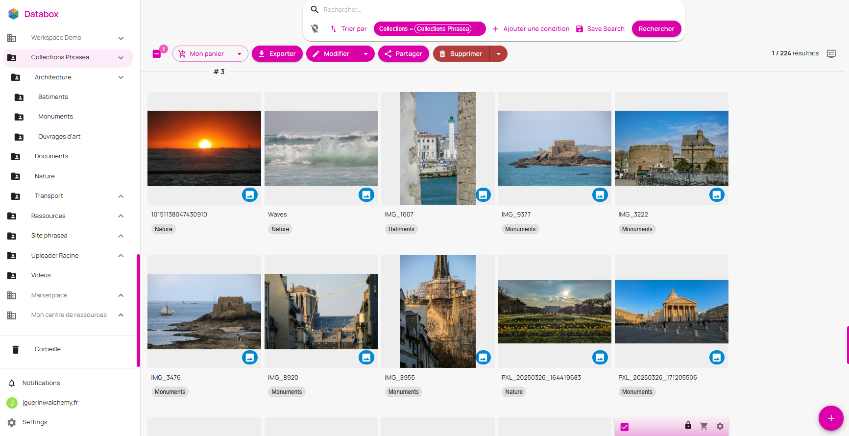This screenshot has height=436, width=849.
Task: Open the gear settings on selected asset
Action: [720, 426]
